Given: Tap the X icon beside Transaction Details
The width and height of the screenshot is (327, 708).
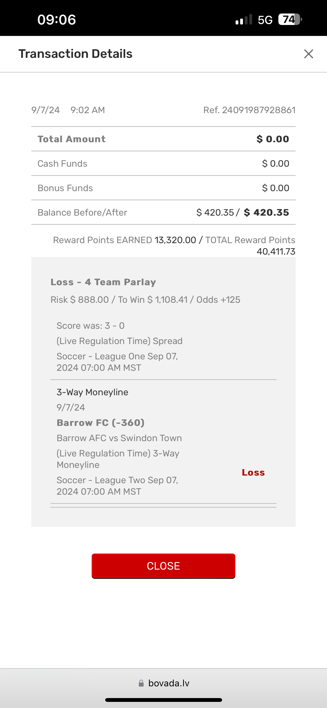Looking at the screenshot, I should point(309,54).
